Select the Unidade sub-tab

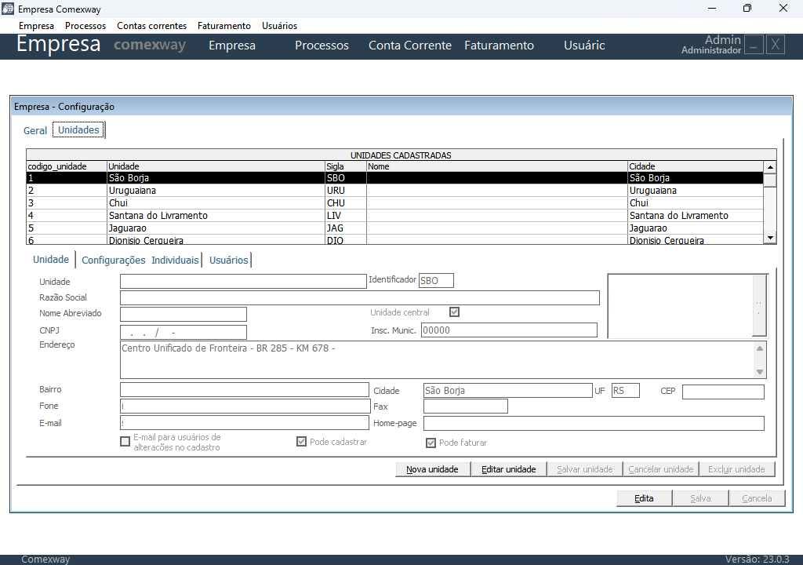51,260
